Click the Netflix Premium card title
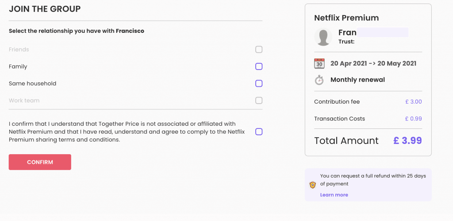 click(x=346, y=18)
